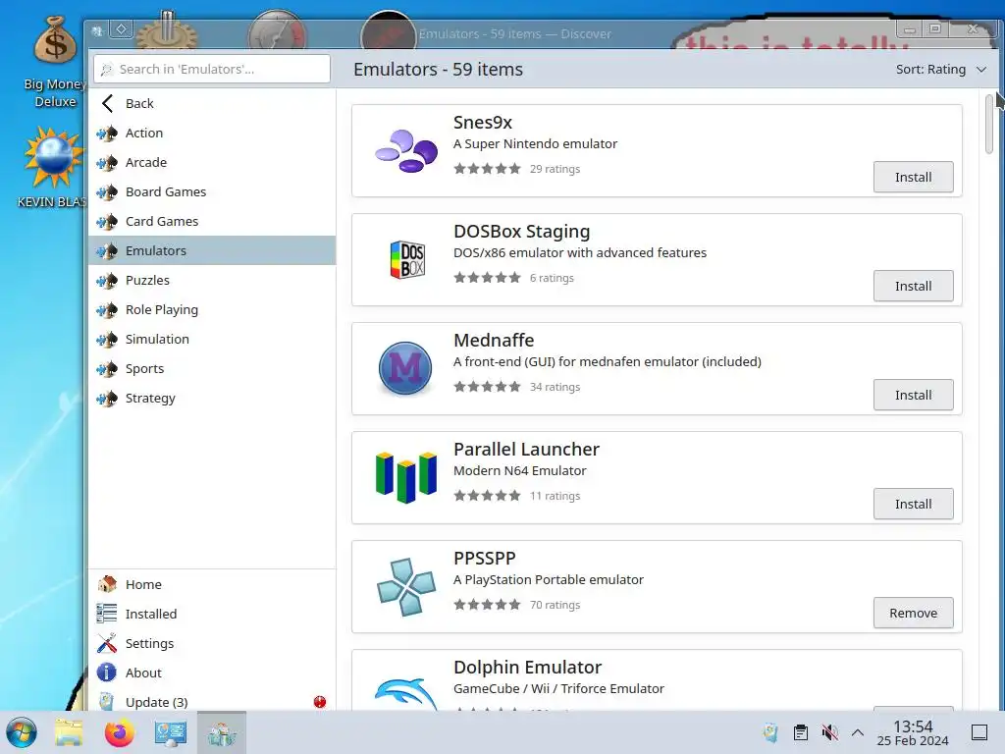Click the Strategy category icon
Viewport: 1005px width, 754px height.
107,399
